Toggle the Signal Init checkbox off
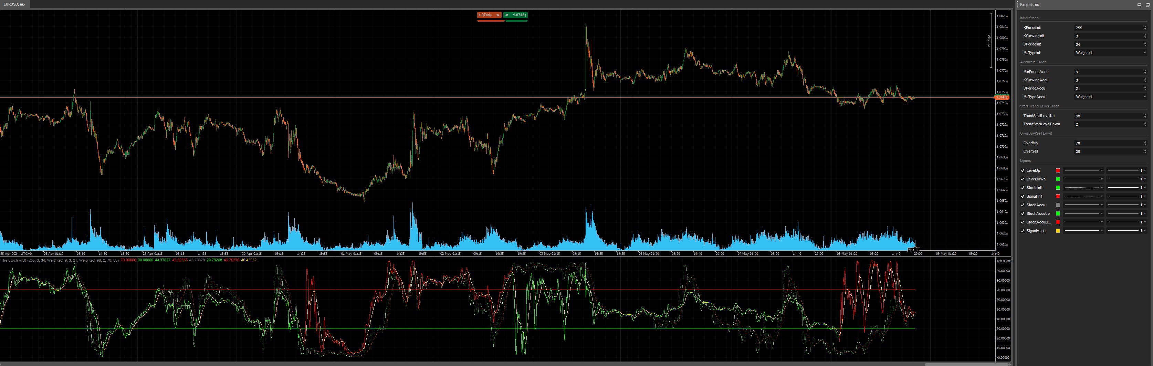Image resolution: width=1153 pixels, height=366 pixels. point(1023,196)
